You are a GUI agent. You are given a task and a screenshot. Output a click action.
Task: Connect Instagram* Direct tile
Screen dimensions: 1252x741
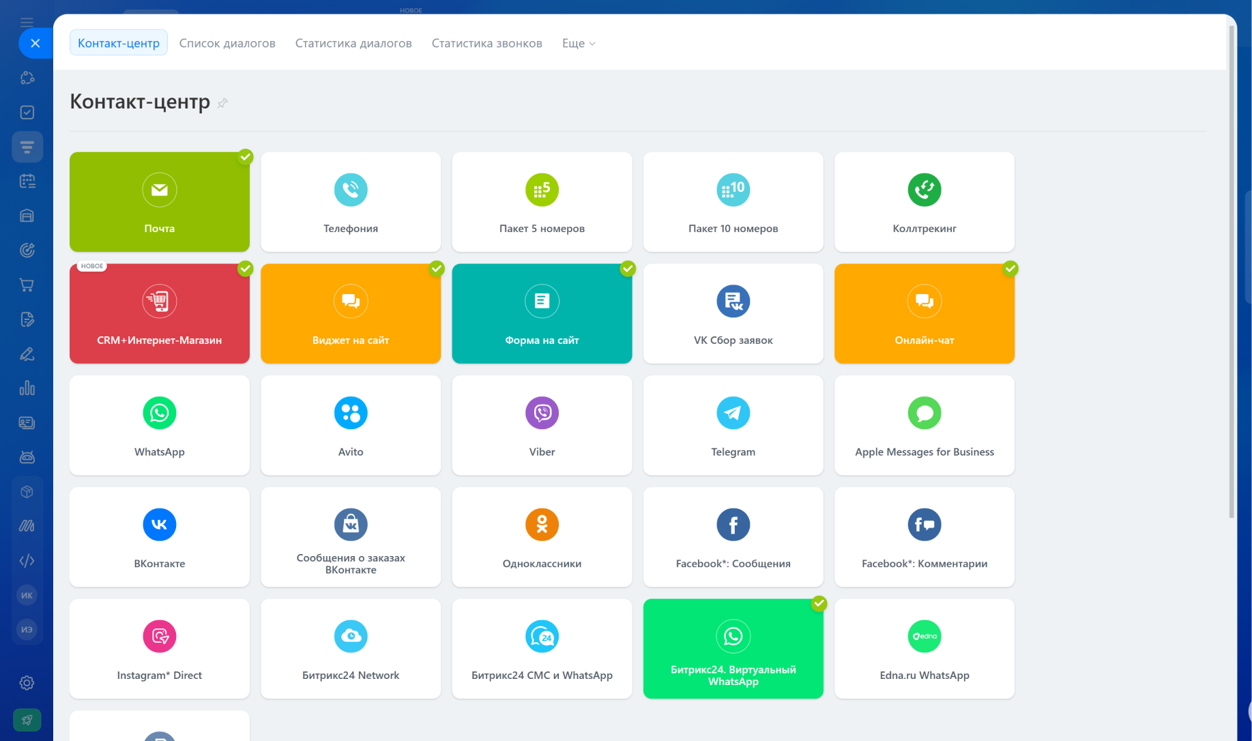pyautogui.click(x=159, y=649)
